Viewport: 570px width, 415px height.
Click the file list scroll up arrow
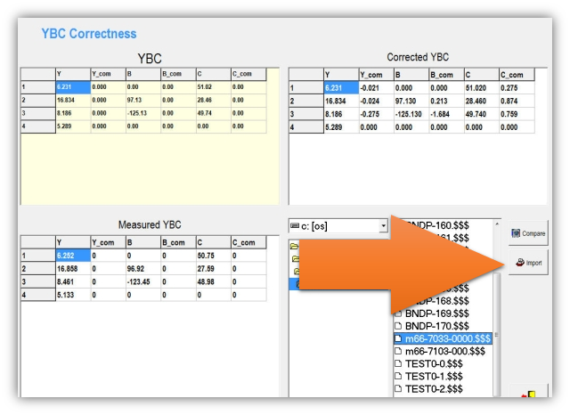(x=495, y=222)
